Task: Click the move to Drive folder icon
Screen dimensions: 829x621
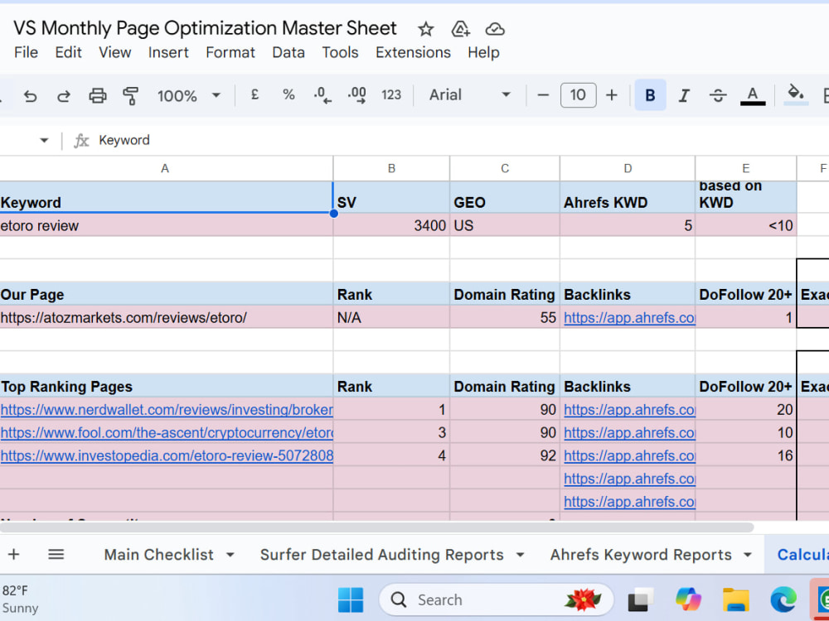Action: 460,29
